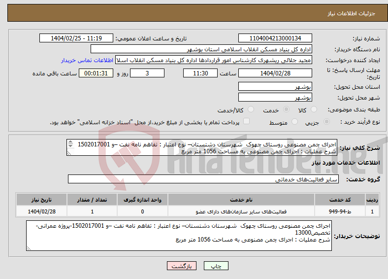This screenshot has width=388, height=279.
Task: Select the خدمت radio button
Action: click(x=286, y=109)
